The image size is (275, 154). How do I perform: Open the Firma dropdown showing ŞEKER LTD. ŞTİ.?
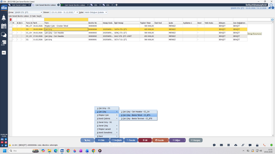(x=28, y=12)
